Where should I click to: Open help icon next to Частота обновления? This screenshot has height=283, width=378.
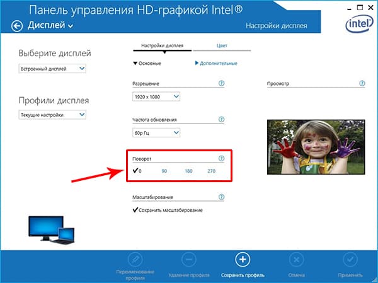point(221,119)
